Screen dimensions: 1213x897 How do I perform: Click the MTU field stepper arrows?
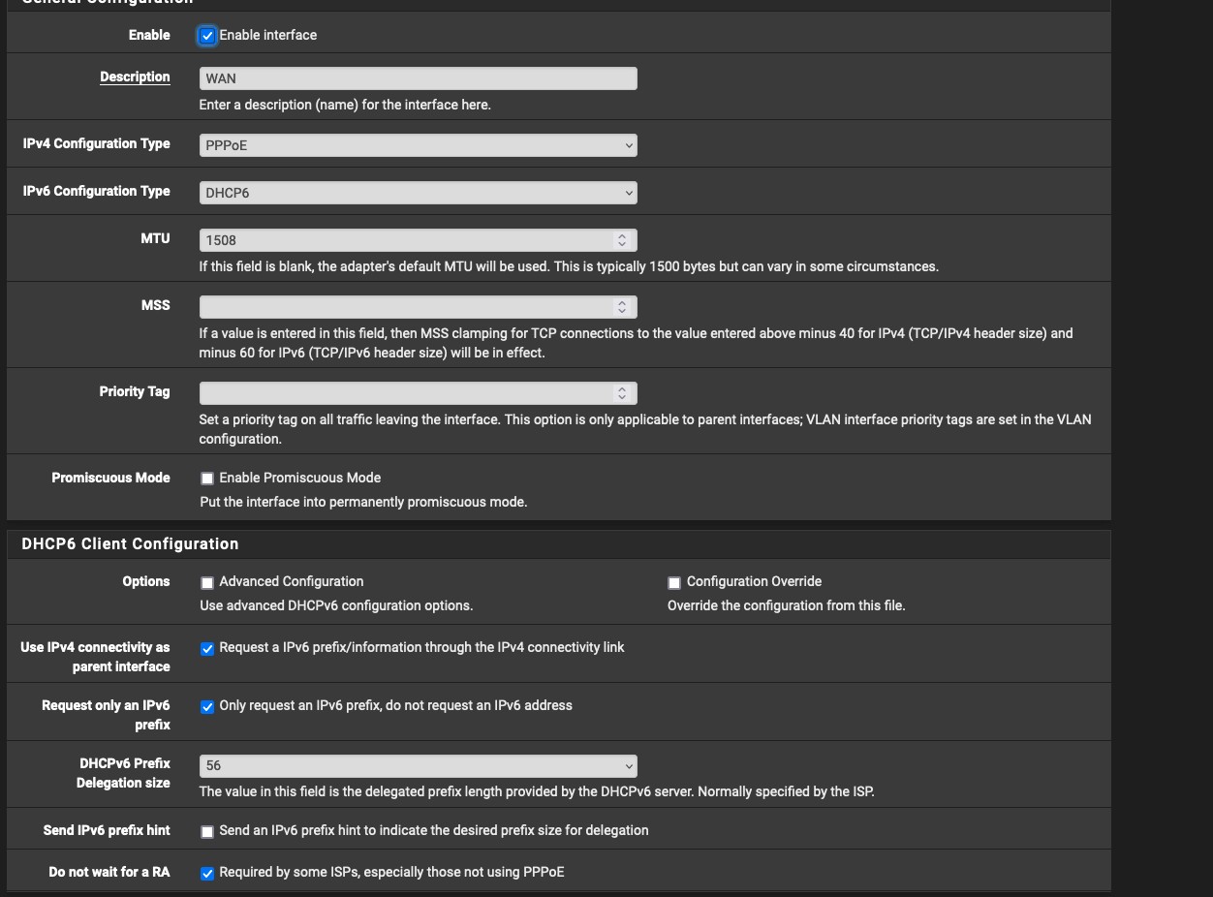coord(621,240)
